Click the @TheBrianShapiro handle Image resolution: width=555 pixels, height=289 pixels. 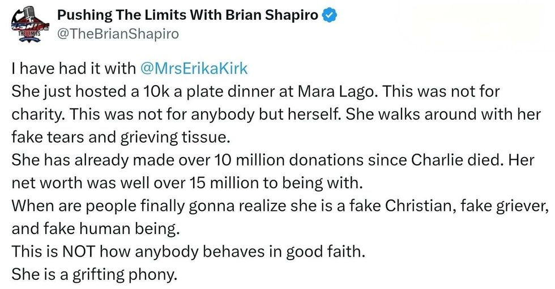[118, 33]
